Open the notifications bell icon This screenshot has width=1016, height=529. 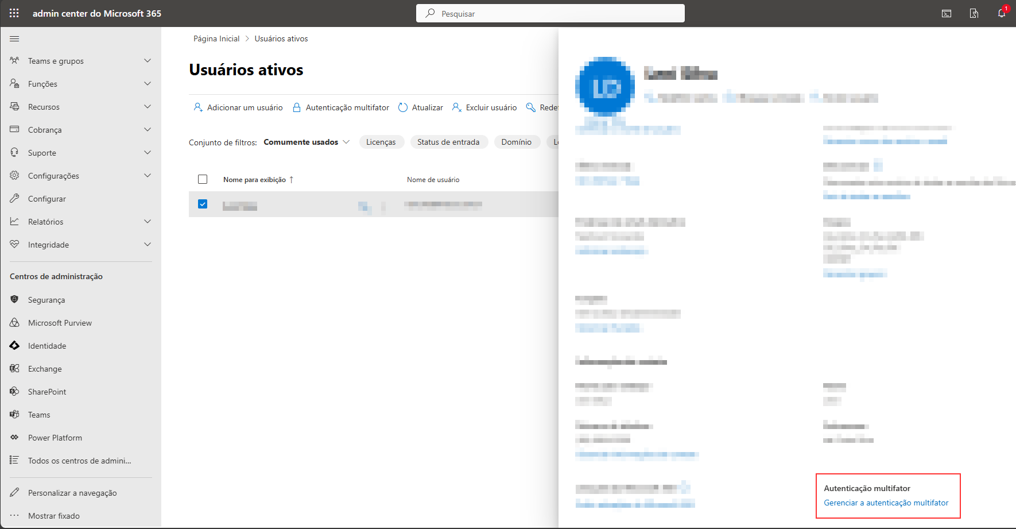(1002, 13)
